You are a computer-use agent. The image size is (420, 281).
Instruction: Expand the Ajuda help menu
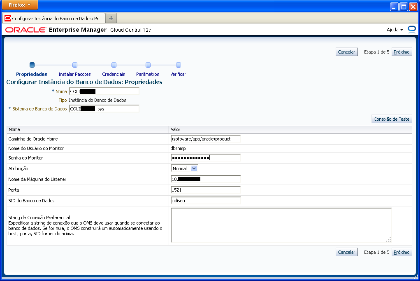pos(394,30)
